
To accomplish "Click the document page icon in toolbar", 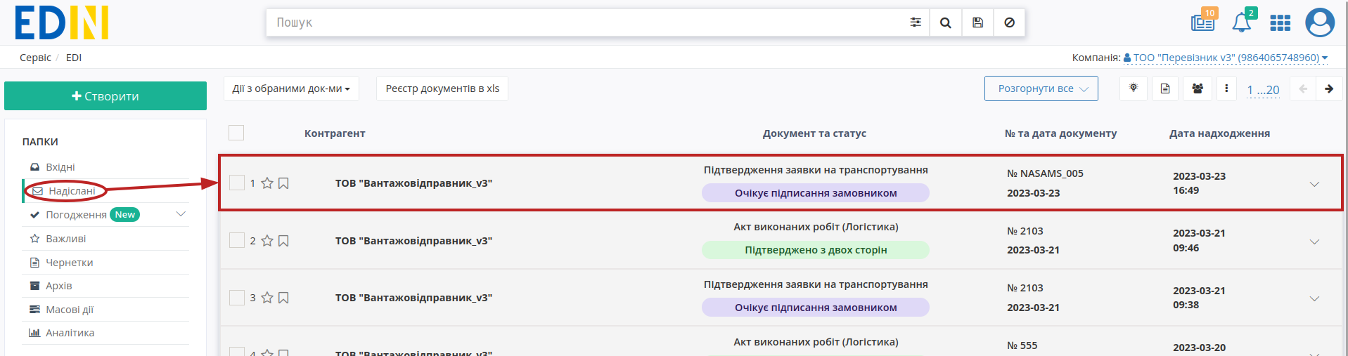I will pyautogui.click(x=1165, y=88).
